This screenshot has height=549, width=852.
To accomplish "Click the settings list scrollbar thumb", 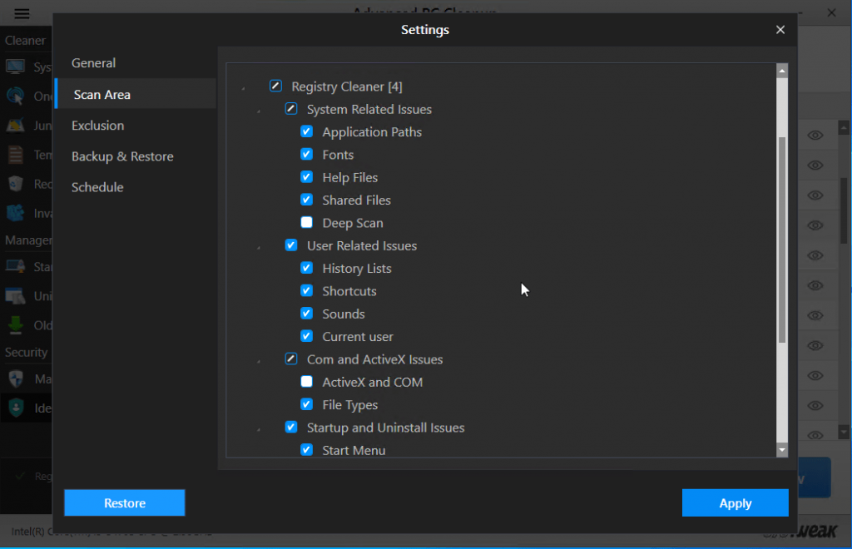I will tap(782, 240).
